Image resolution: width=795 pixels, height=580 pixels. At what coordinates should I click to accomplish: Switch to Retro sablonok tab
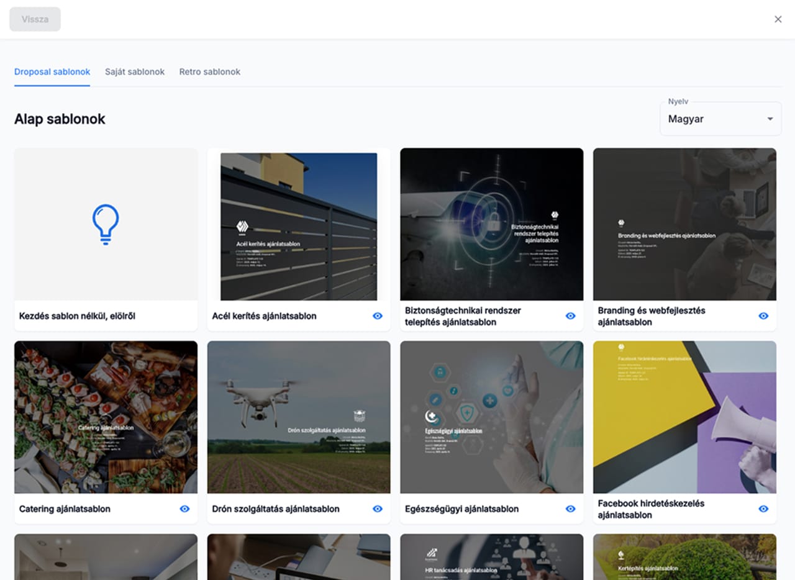210,72
